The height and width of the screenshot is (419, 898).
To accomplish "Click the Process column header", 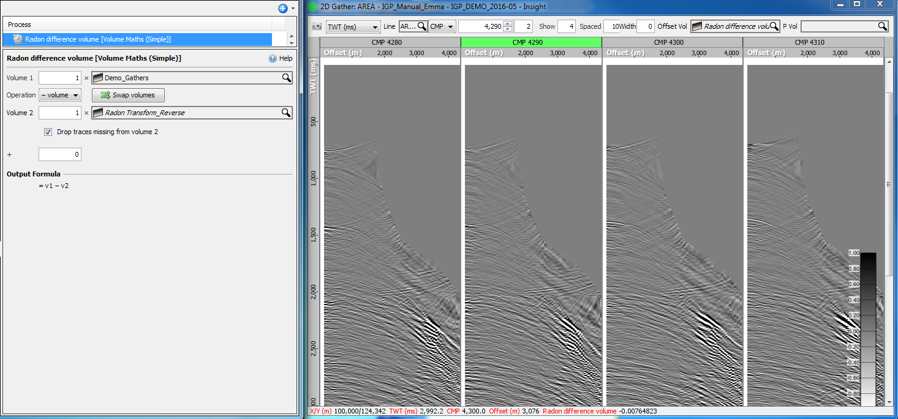I will (x=137, y=25).
